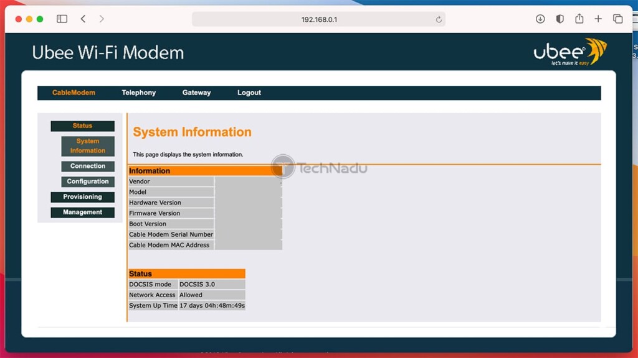Viewport: 638px width, 358px height.
Task: Click the Status table header
Action: [187, 273]
